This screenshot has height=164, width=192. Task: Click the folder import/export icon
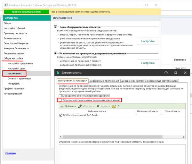[x=114, y=106]
